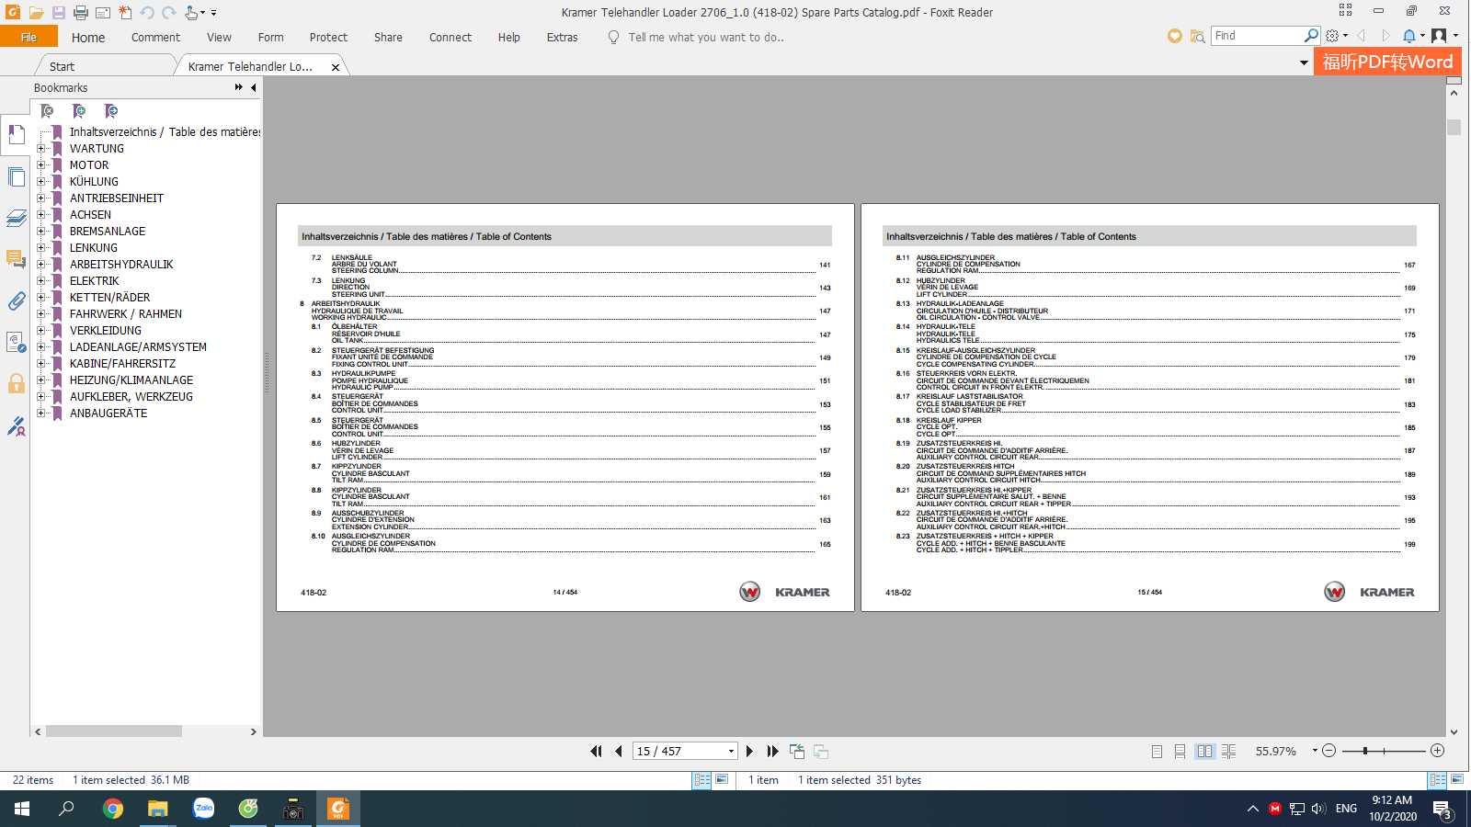Open the Comment ribbon tab
This screenshot has width=1471, height=827.
tap(155, 38)
